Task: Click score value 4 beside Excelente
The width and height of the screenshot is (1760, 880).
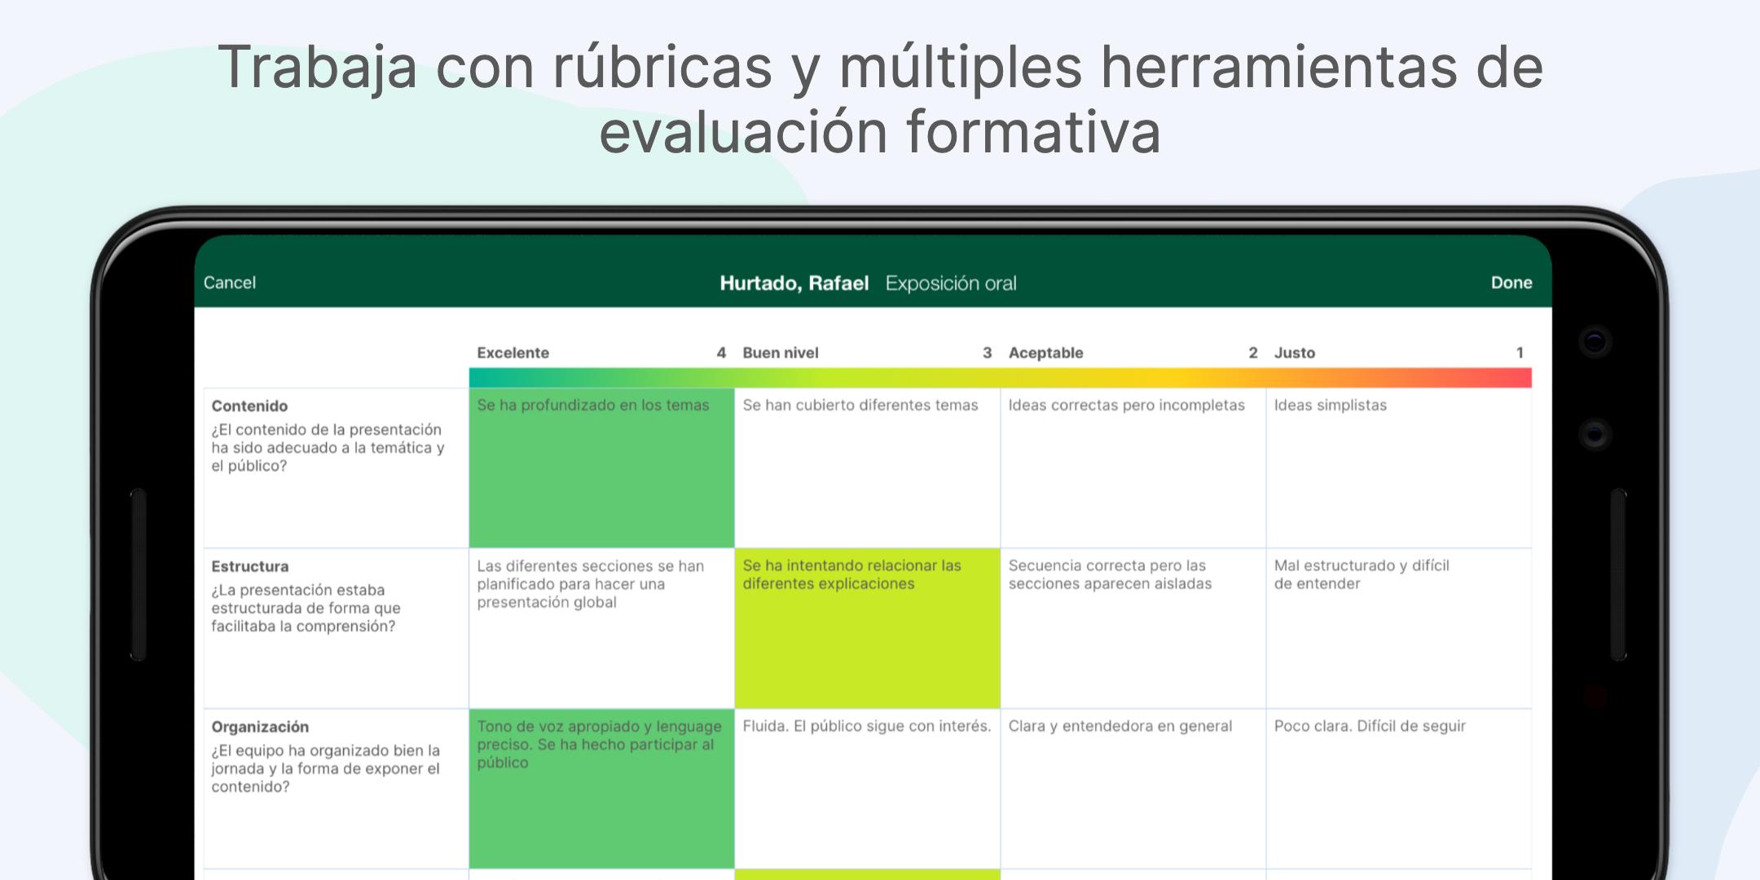Action: click(x=721, y=353)
